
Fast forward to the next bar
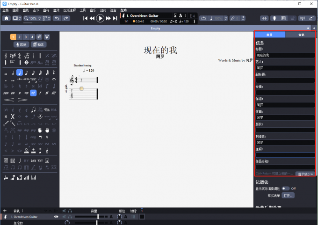(x=108, y=18)
